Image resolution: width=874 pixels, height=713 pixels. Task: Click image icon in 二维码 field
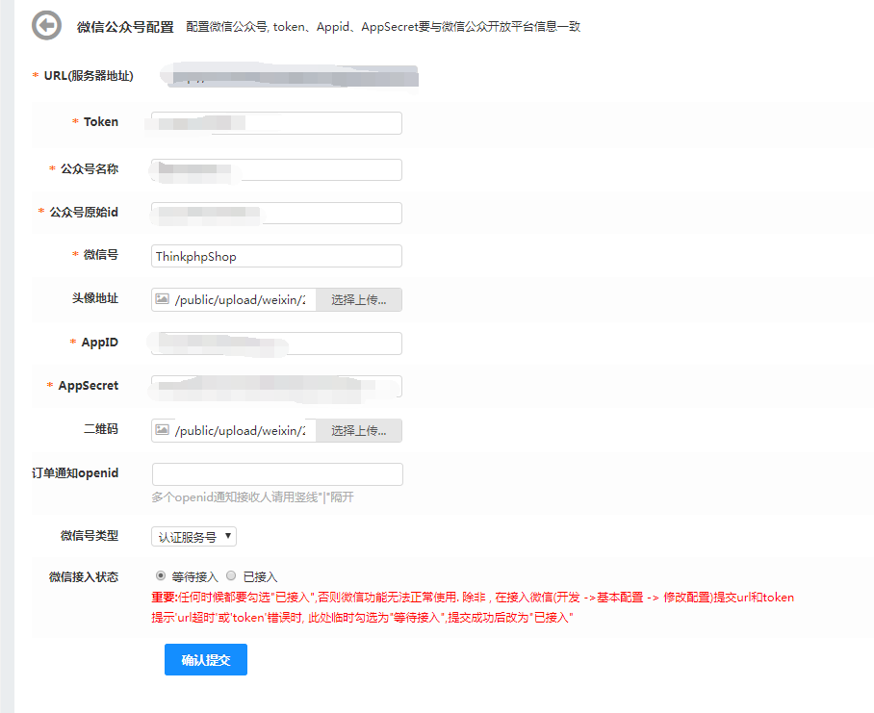tap(162, 430)
